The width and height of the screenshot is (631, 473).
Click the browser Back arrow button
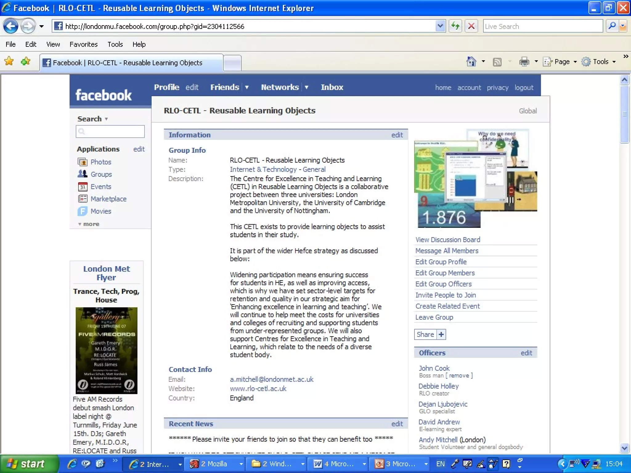pyautogui.click(x=10, y=26)
